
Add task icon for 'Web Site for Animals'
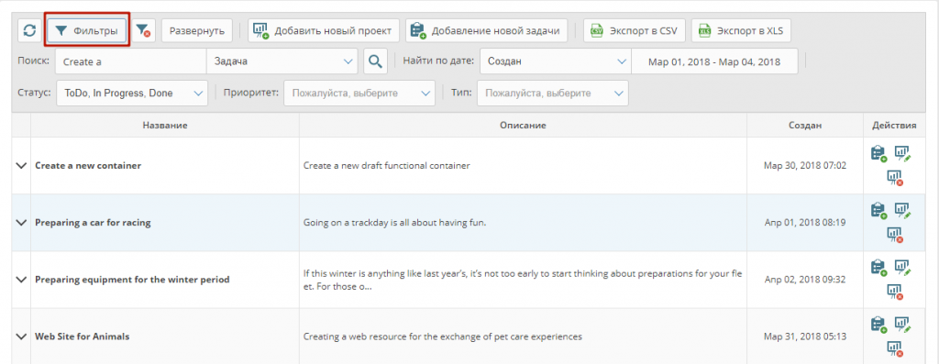click(x=878, y=325)
